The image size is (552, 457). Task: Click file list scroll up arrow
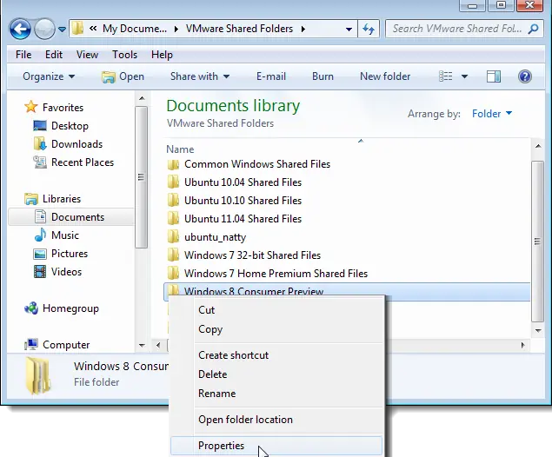pos(538,146)
